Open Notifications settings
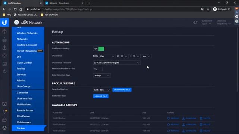Viewport: 239px width, 134px height. (x=24, y=104)
